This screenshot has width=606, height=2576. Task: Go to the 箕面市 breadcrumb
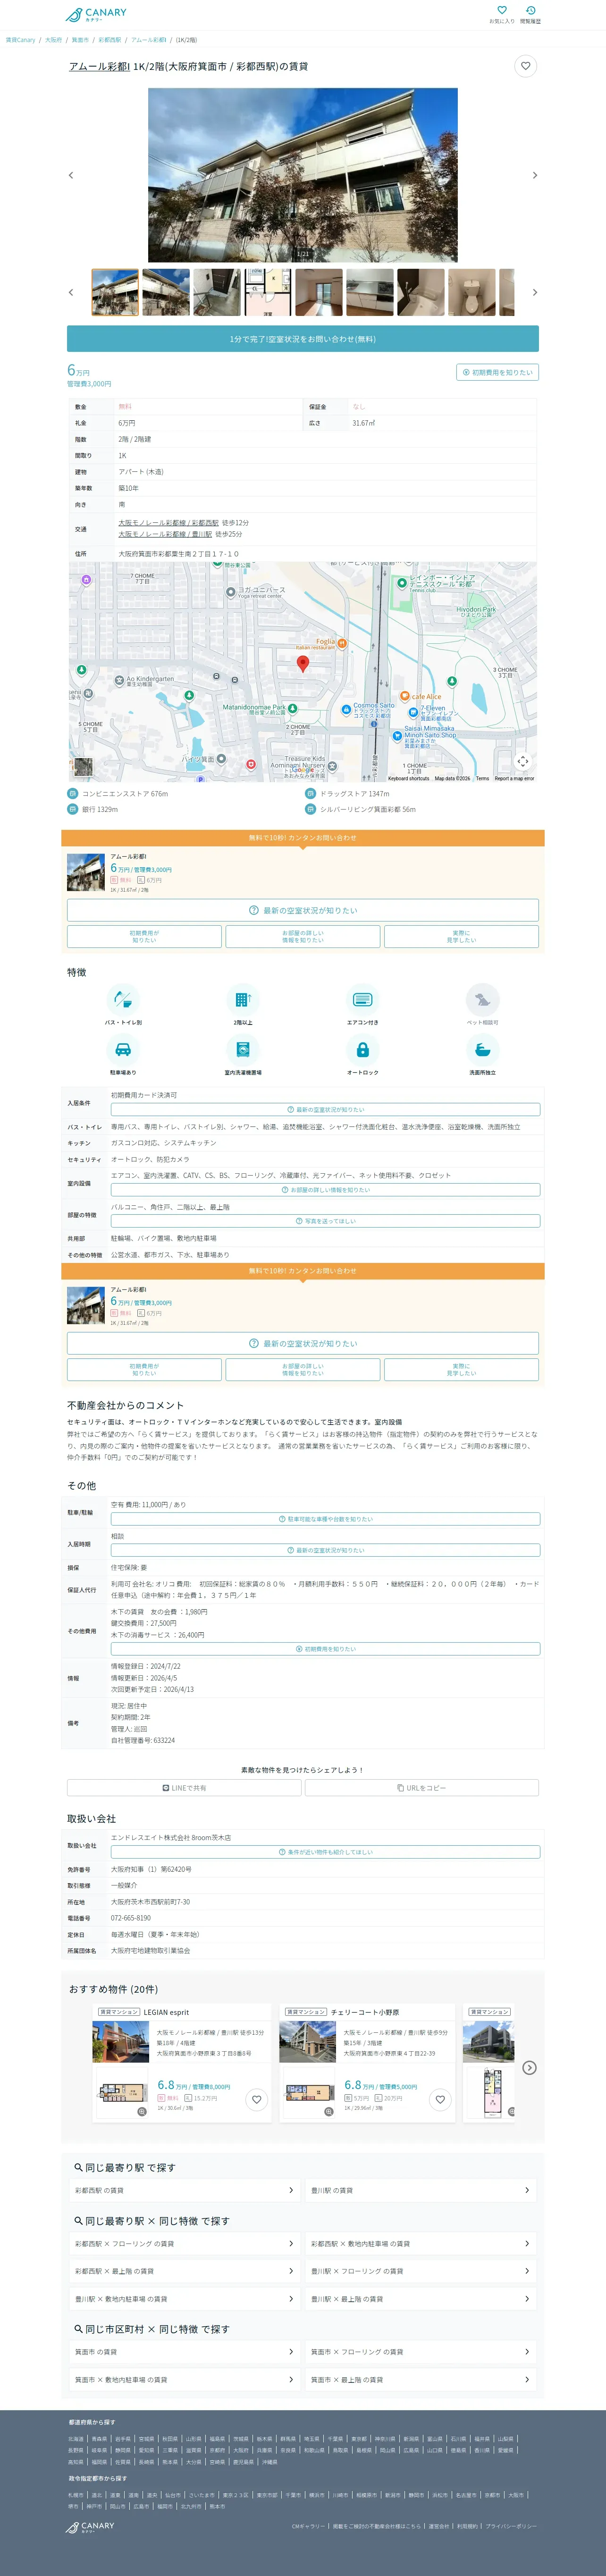(x=80, y=40)
